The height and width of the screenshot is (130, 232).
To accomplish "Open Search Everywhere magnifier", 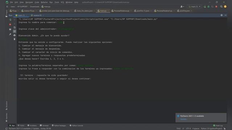I will [221, 6].
